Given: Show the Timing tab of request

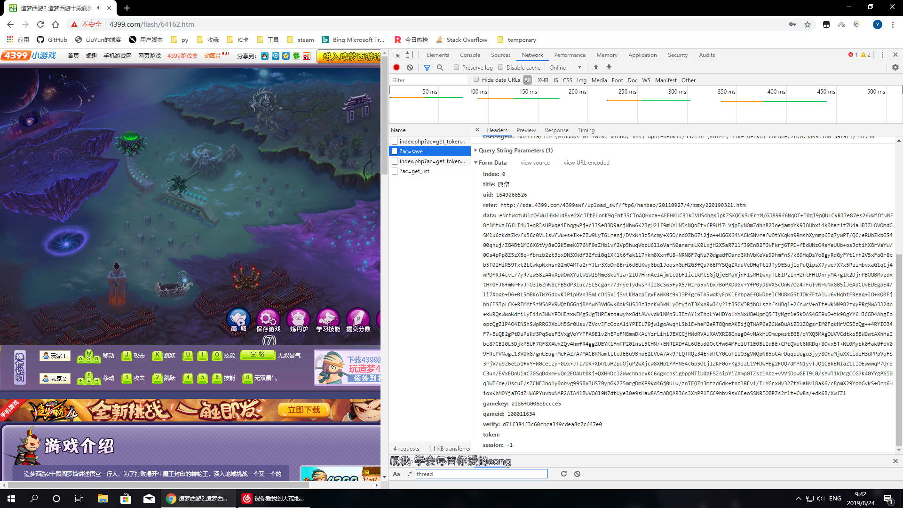Looking at the screenshot, I should coord(586,130).
